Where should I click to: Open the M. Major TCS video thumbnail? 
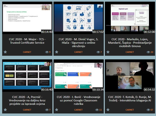click(27, 18)
